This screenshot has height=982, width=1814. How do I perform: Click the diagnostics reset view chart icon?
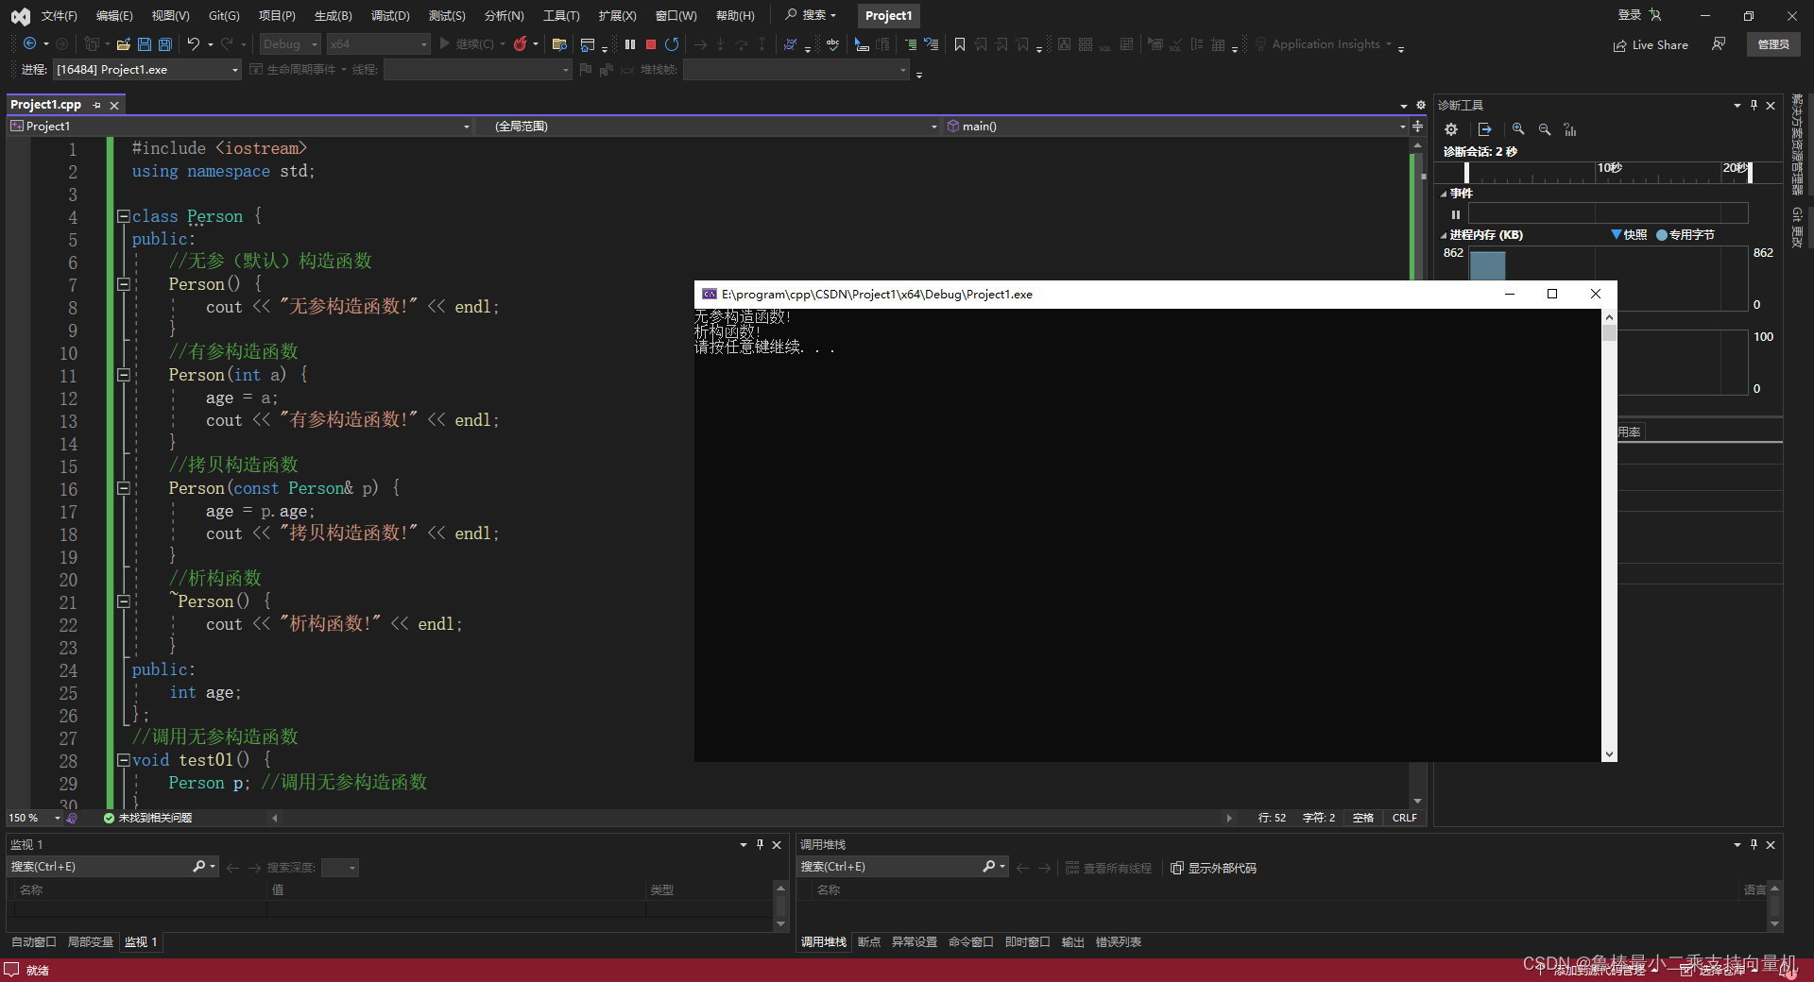coord(1570,129)
